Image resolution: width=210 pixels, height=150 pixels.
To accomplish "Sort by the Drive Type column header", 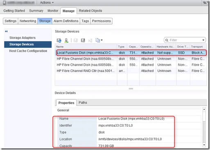I will (183, 47).
